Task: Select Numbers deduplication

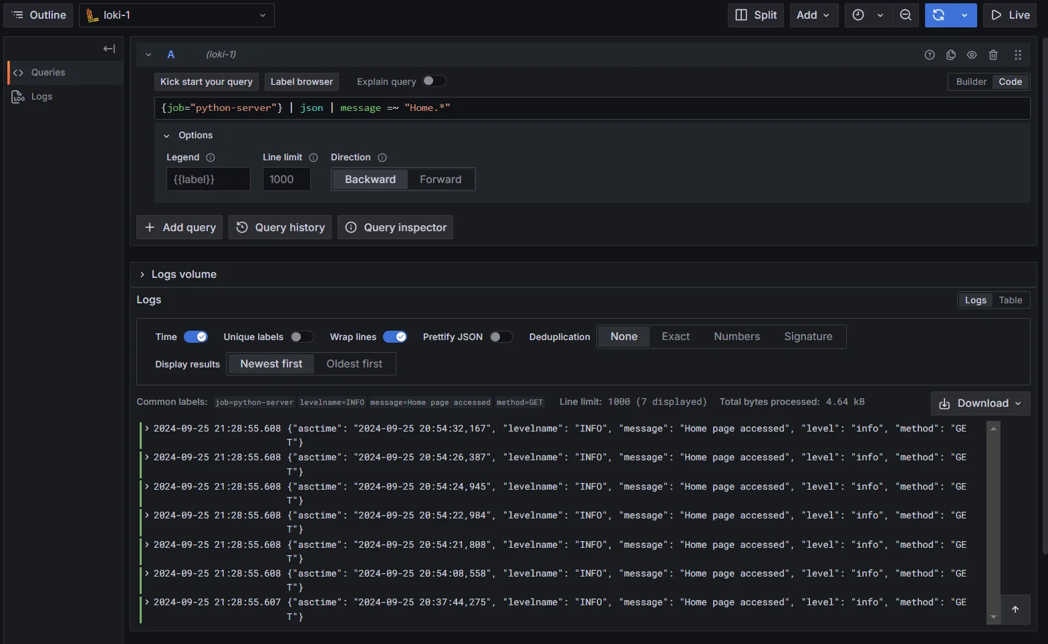Action: coord(737,337)
